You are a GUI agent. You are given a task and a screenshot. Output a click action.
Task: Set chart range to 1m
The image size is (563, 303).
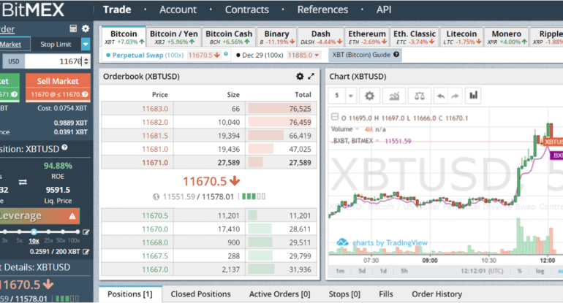click(340, 271)
